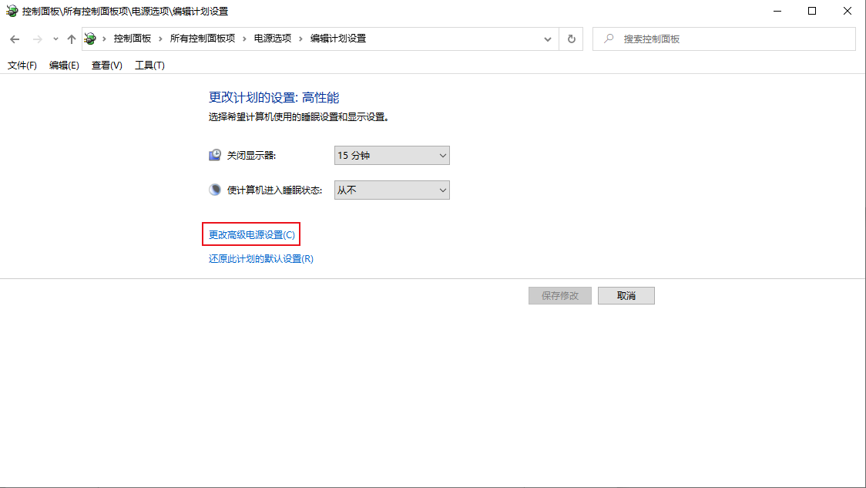Open 关闭显示器 time dropdown

[x=391, y=155]
